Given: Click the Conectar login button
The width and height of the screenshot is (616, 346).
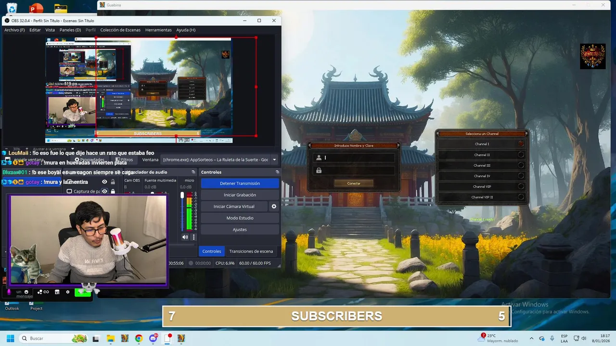Looking at the screenshot, I should coord(354,183).
